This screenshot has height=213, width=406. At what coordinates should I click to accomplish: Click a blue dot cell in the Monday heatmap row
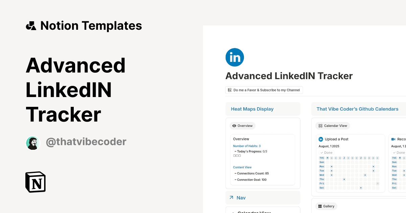point(332,166)
